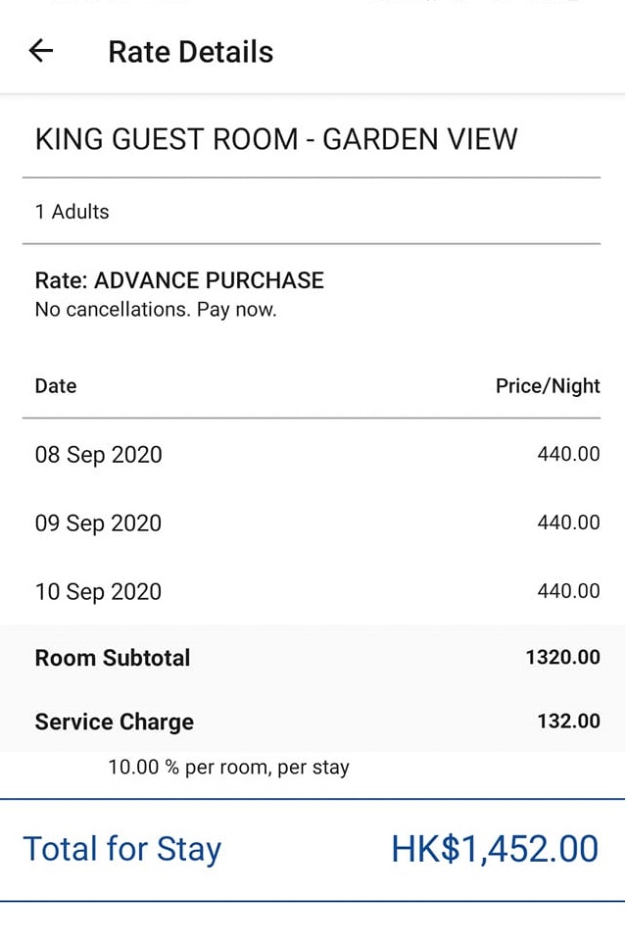
Task: Click the HK$1,452.00 total amount
Action: pyautogui.click(x=495, y=849)
